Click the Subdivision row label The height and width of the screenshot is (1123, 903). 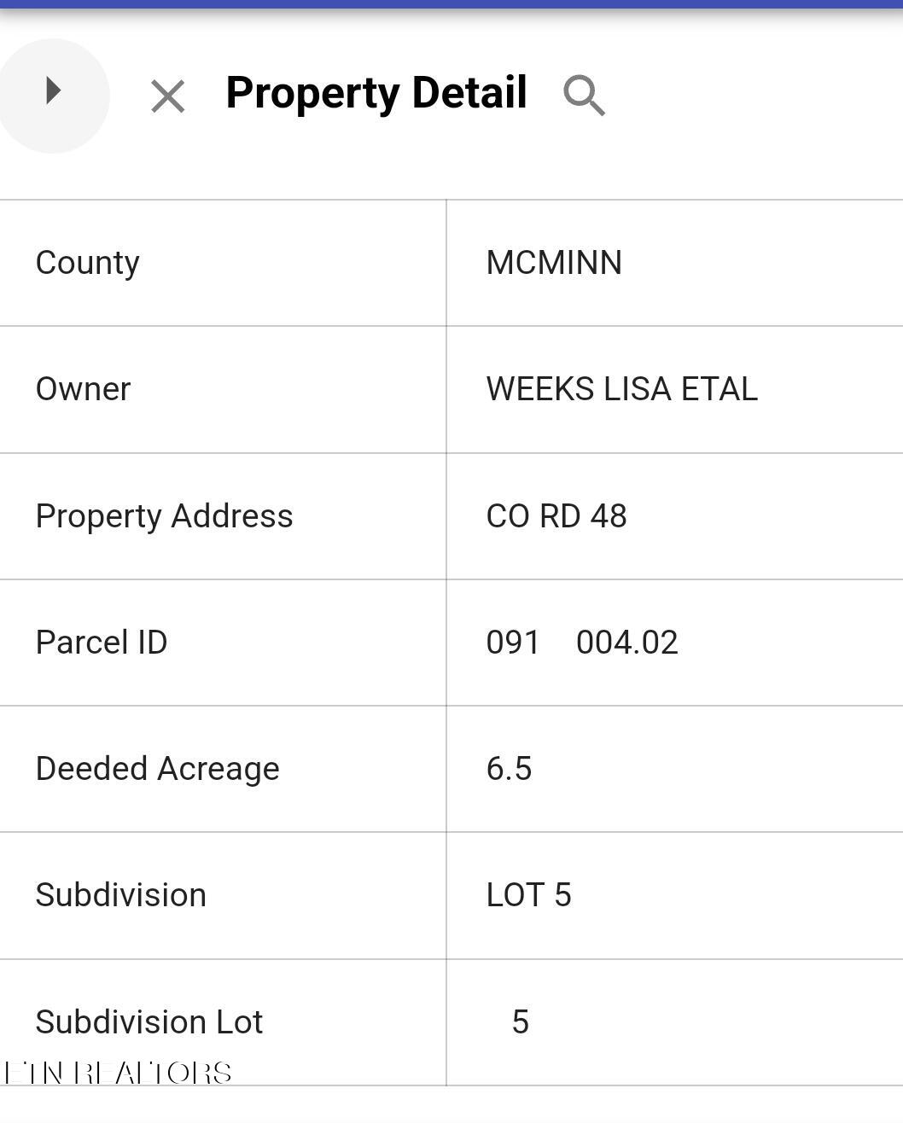120,895
